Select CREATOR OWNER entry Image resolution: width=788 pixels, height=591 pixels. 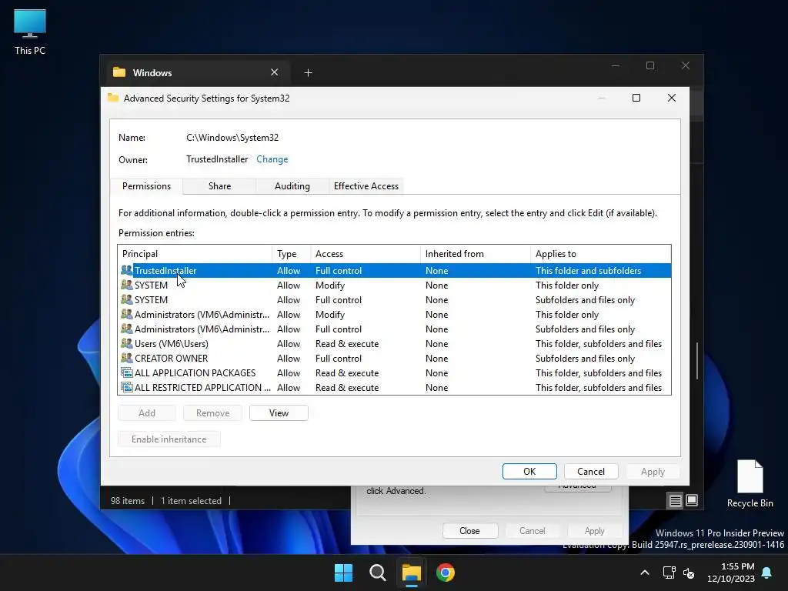[x=395, y=358]
